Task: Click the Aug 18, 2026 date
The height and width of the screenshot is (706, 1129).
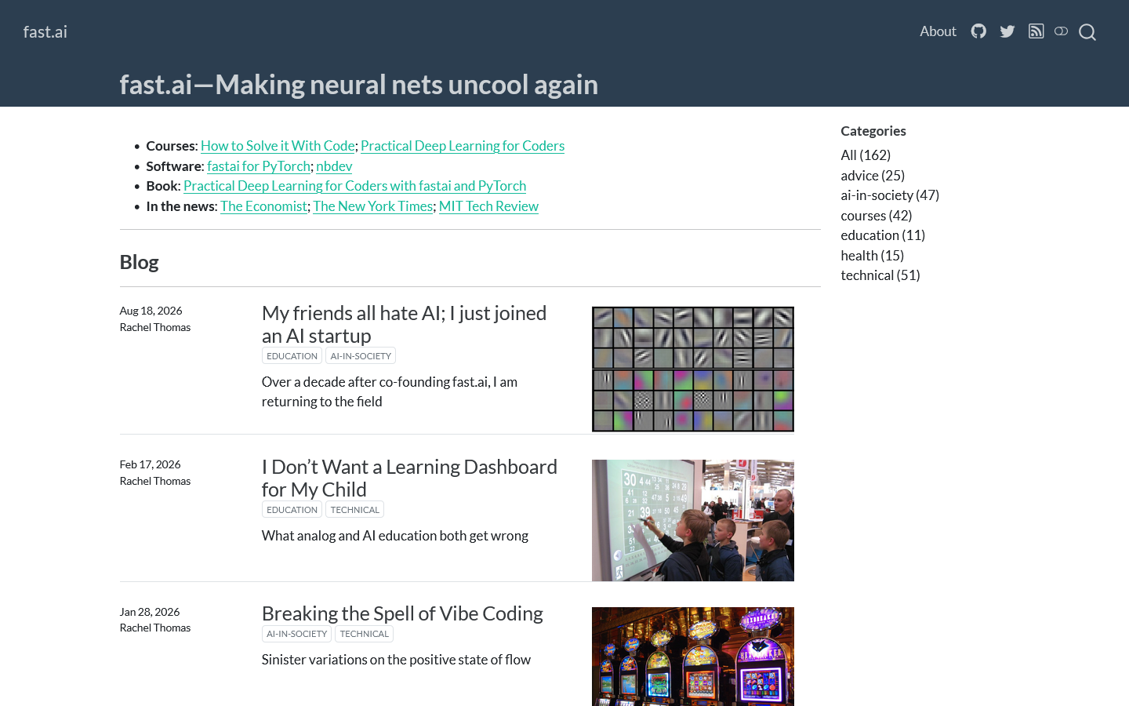Action: (151, 311)
